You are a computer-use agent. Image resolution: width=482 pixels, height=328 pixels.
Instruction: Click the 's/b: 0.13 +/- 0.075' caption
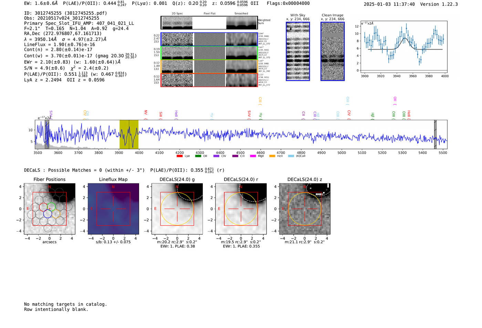113,242
